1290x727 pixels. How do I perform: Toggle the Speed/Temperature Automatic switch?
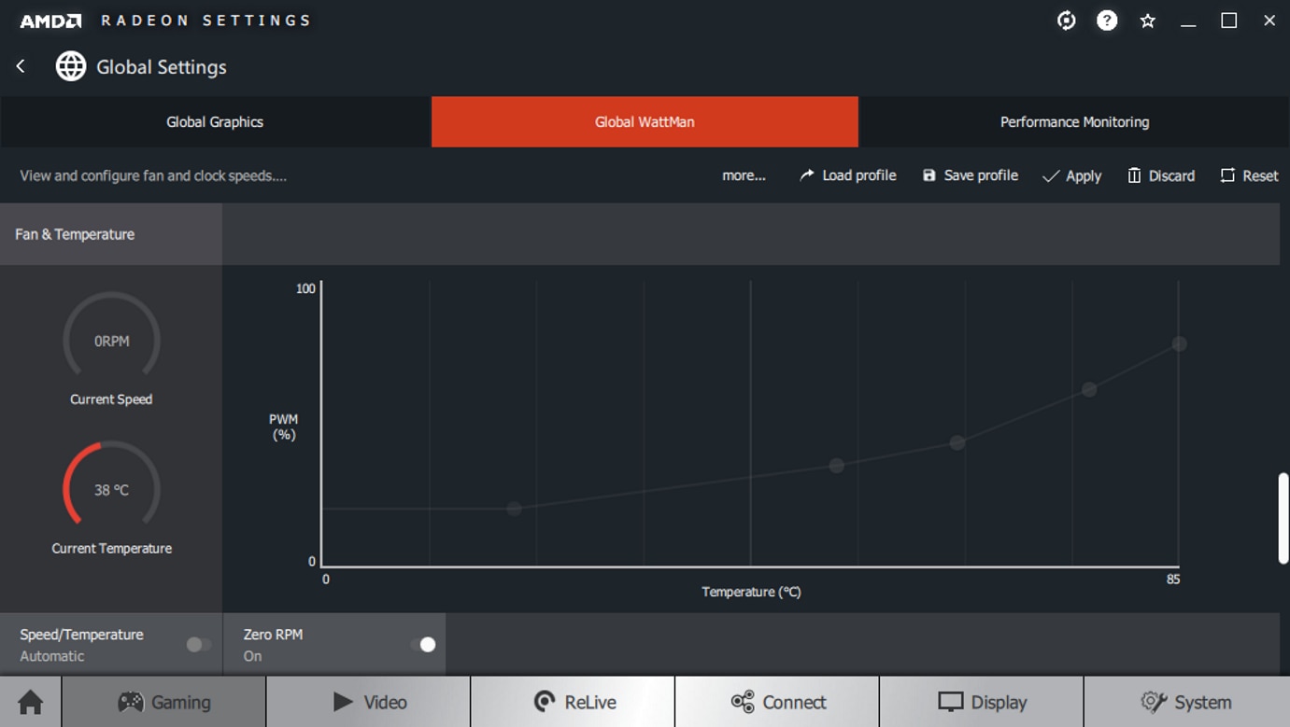[198, 644]
